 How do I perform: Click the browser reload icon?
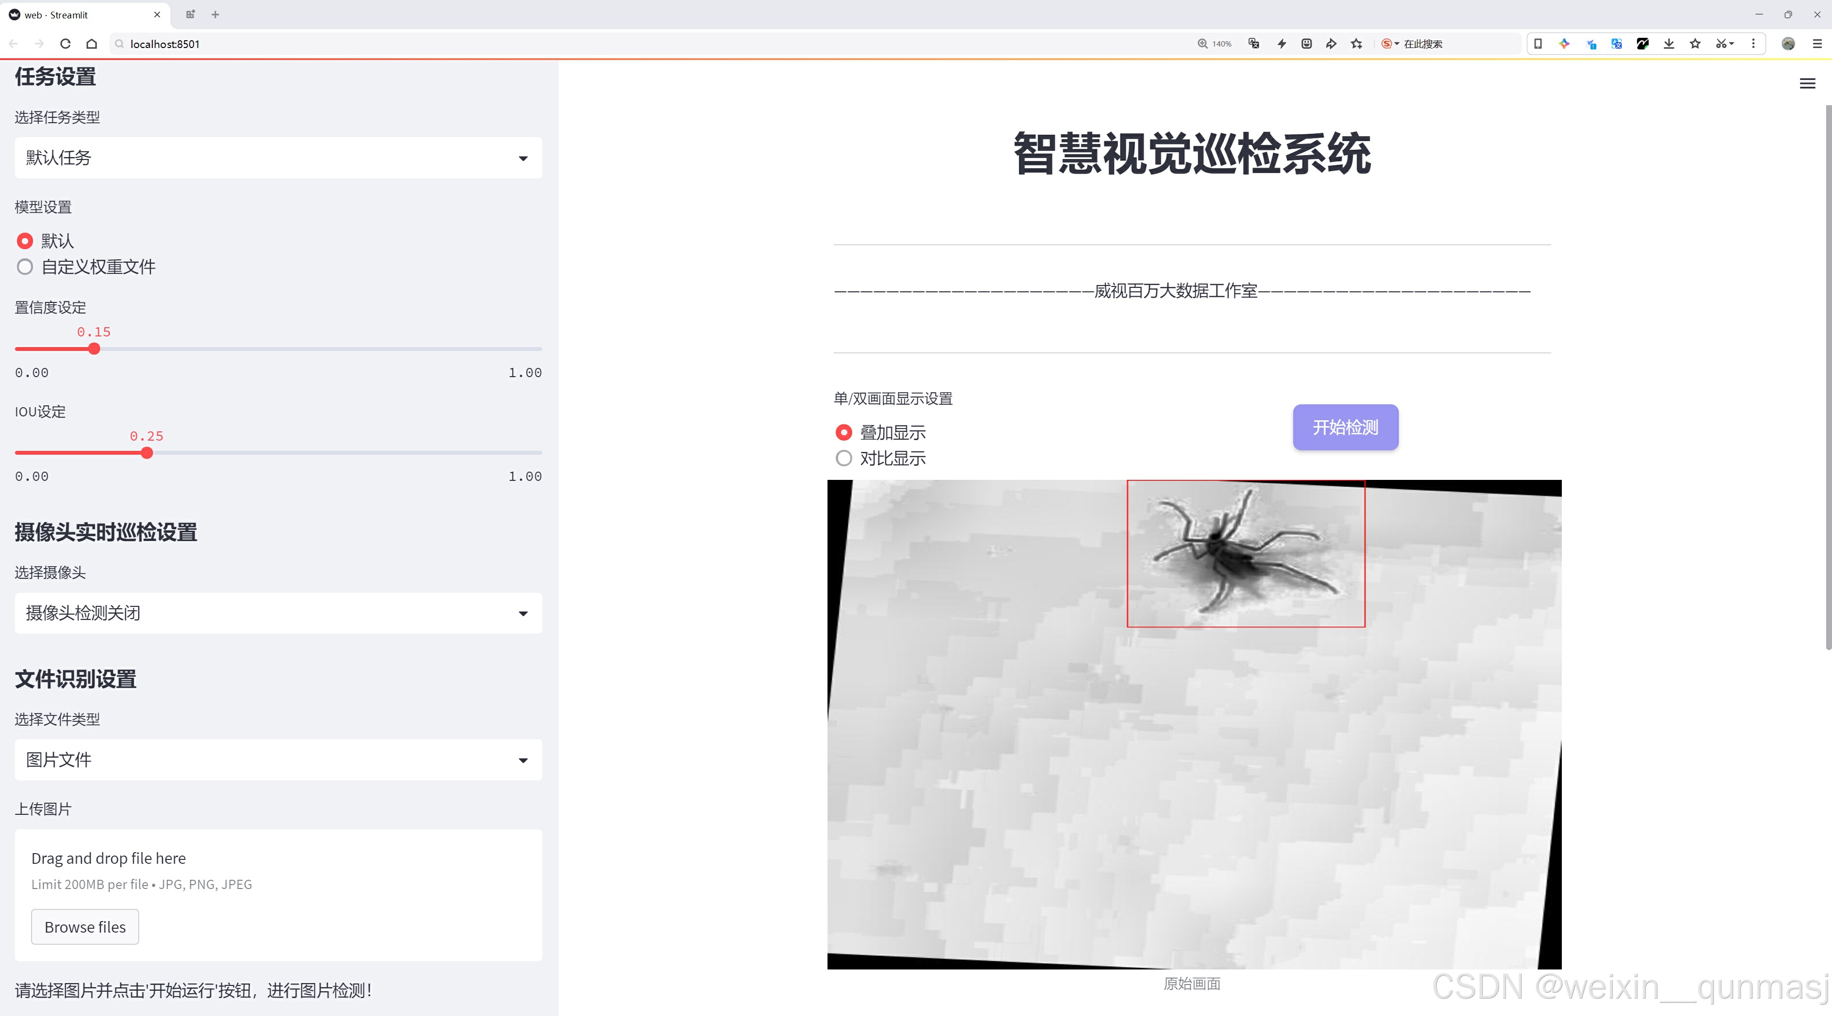click(x=65, y=44)
